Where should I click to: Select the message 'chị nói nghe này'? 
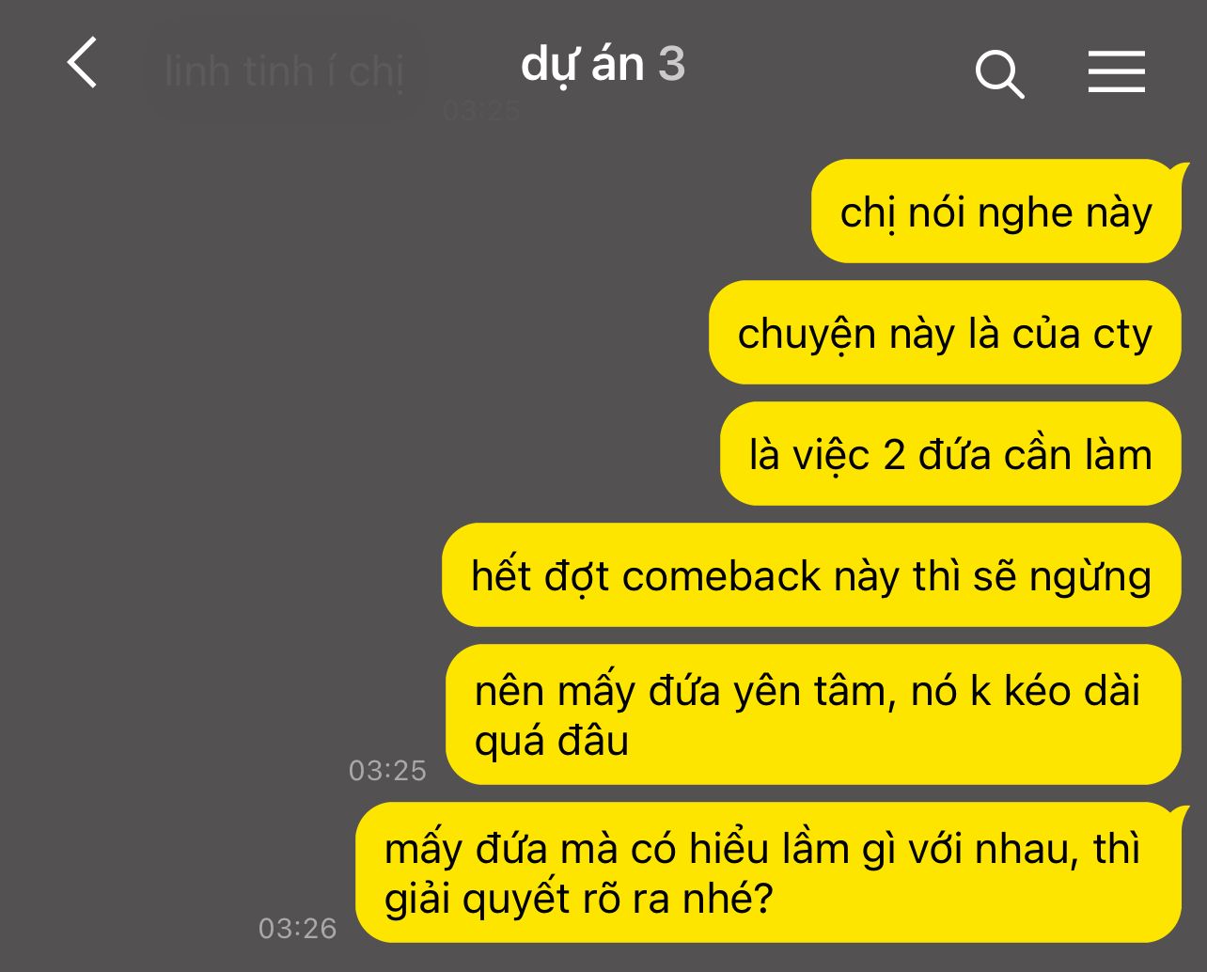click(996, 212)
